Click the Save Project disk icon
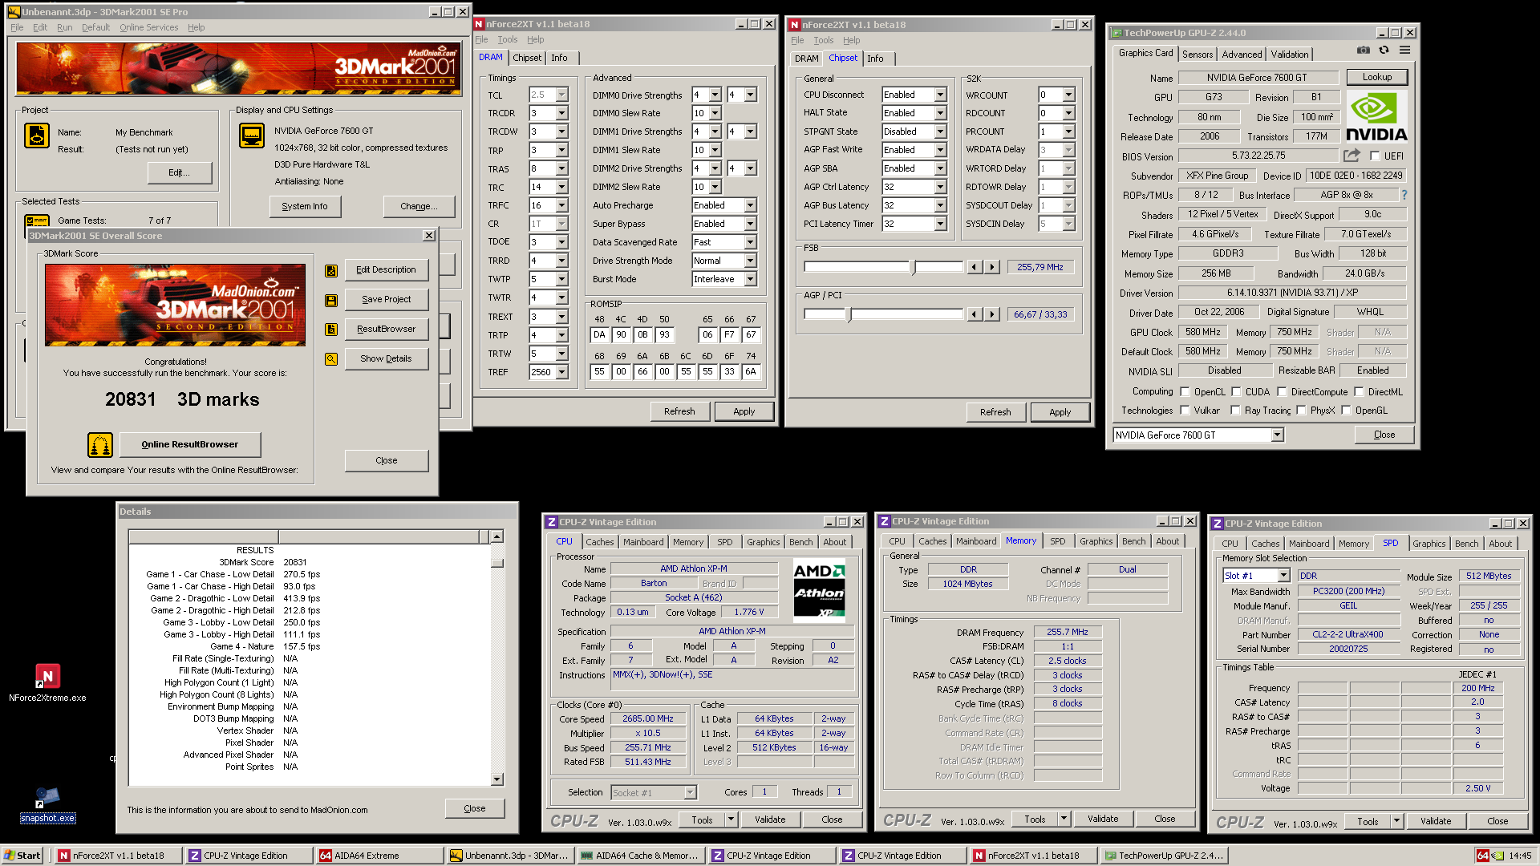1540x866 pixels. tap(331, 299)
